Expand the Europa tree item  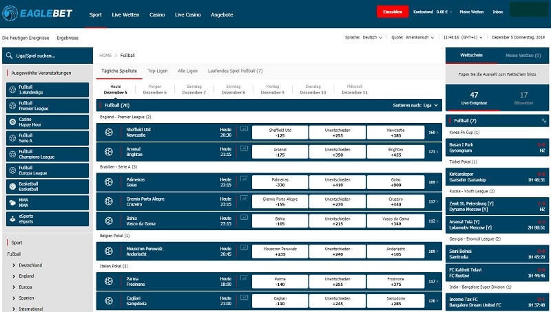point(22,287)
